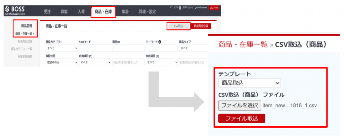Open the テンプレート 商品取込 dropdown
This screenshot has width=344, height=137.
(x=250, y=83)
